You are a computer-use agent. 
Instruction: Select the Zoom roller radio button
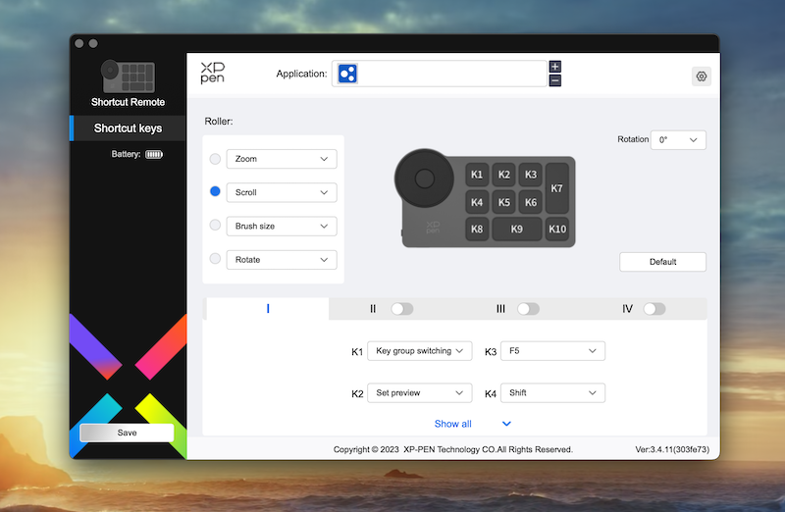click(215, 159)
